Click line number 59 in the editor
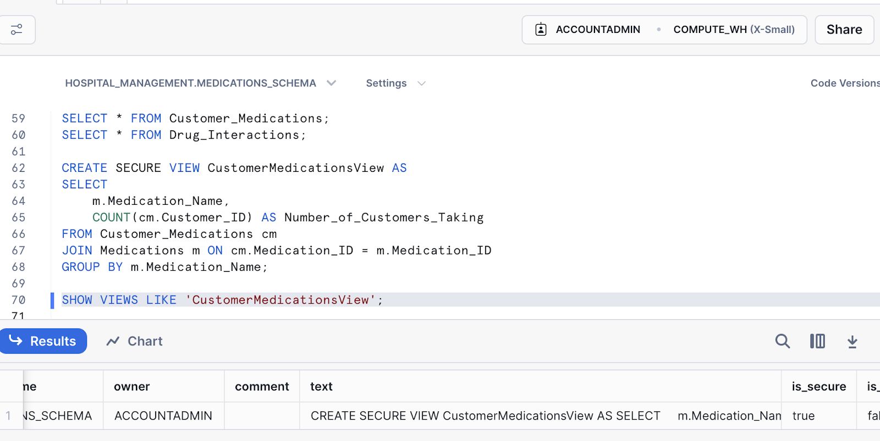Viewport: 880px width, 441px height. coord(19,119)
